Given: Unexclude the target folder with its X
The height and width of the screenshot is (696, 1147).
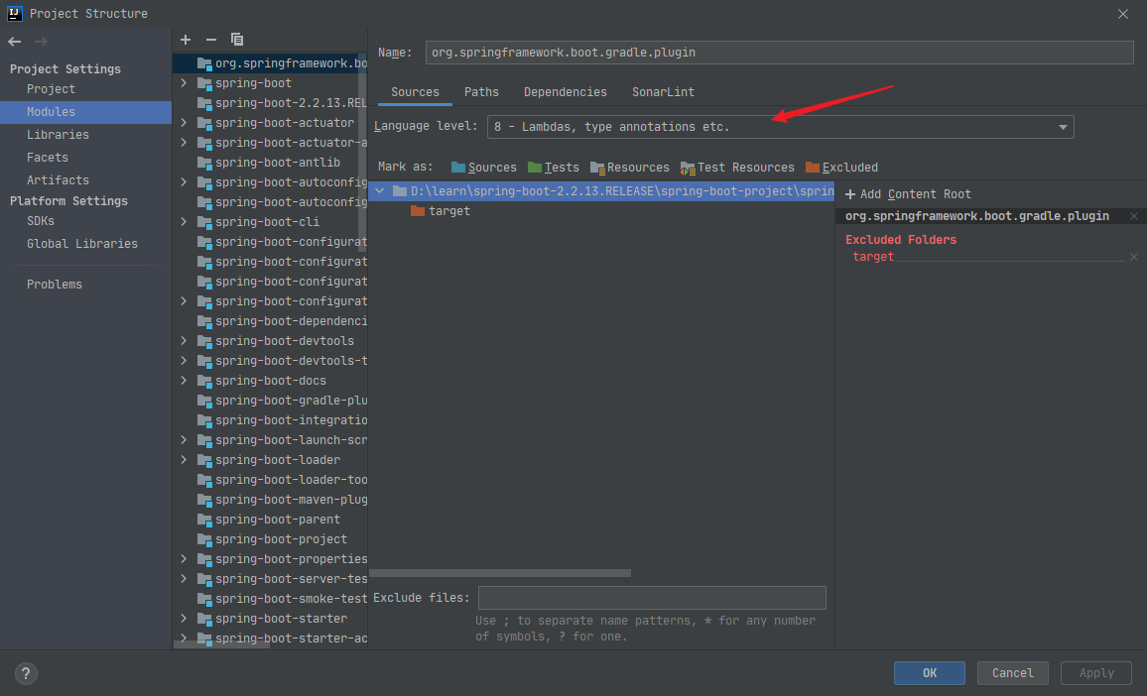Looking at the screenshot, I should click(1134, 257).
